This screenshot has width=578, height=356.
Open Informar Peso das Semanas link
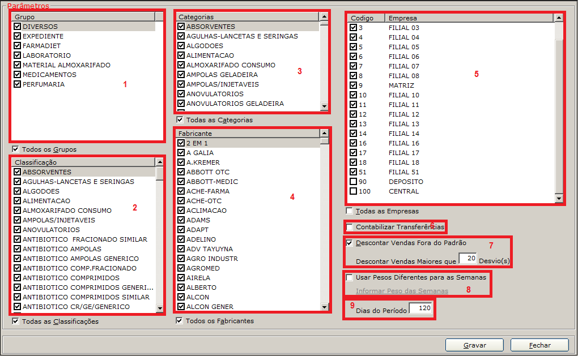pos(402,291)
